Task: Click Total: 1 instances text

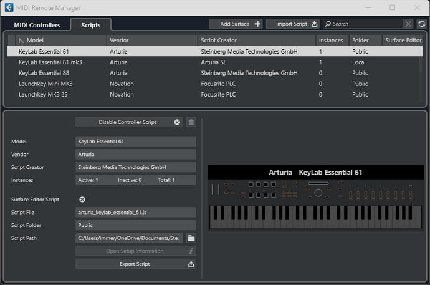Action: pos(166,180)
